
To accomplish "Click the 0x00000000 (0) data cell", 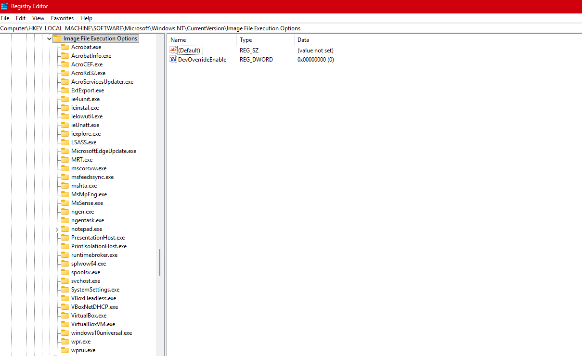I will (x=316, y=60).
